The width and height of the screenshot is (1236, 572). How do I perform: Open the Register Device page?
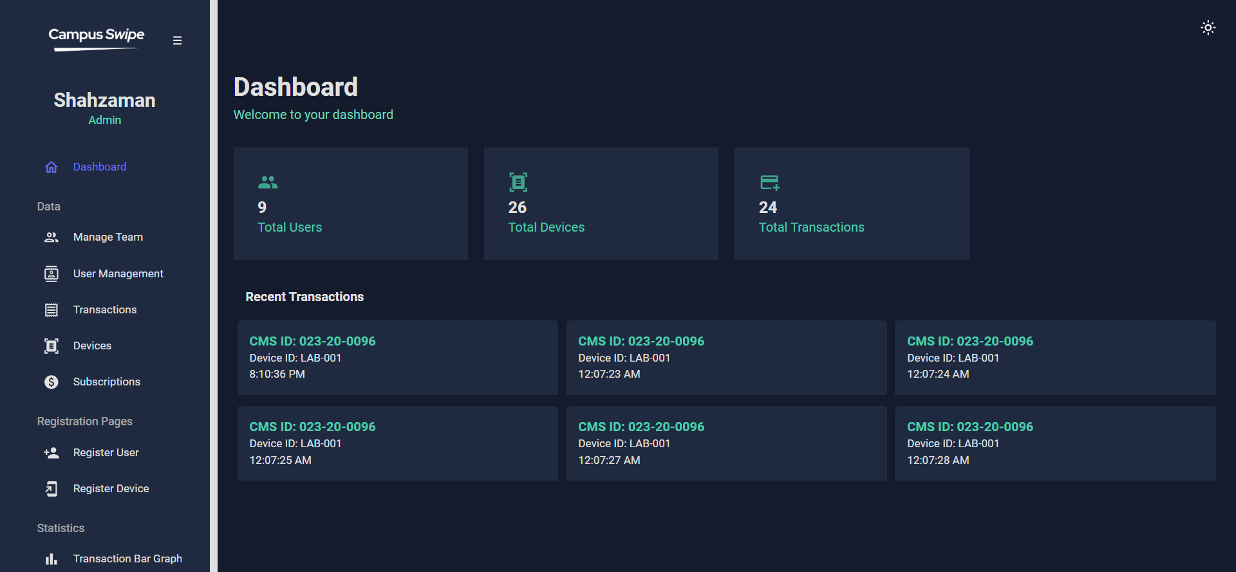(x=111, y=489)
